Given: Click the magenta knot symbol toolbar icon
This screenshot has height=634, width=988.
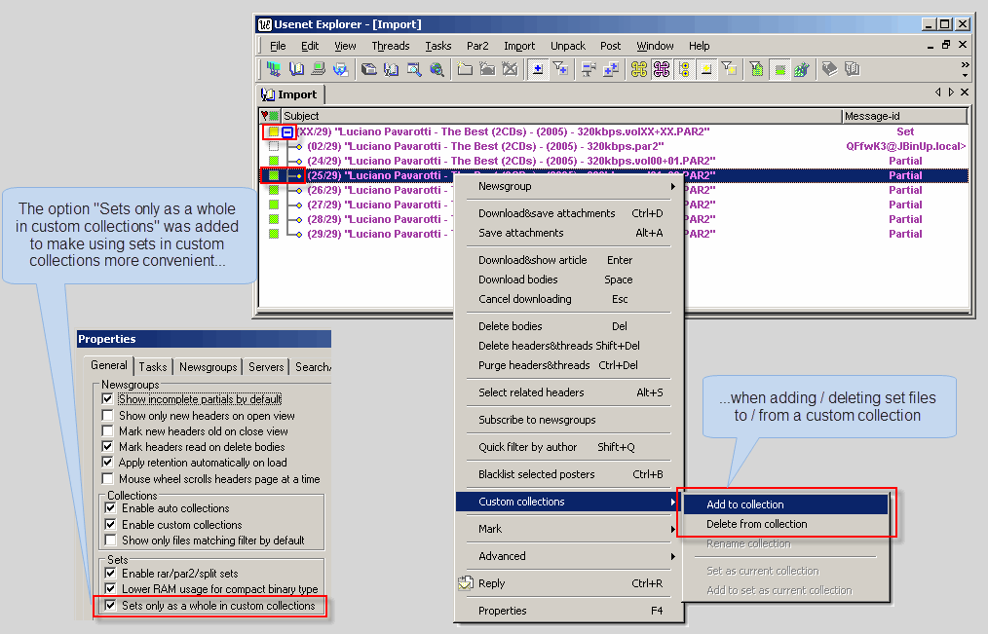Looking at the screenshot, I should [662, 69].
